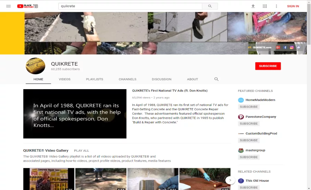Screen dimensions: 311x190
Task: Go to YouTube home via logo
Action: point(27,6)
